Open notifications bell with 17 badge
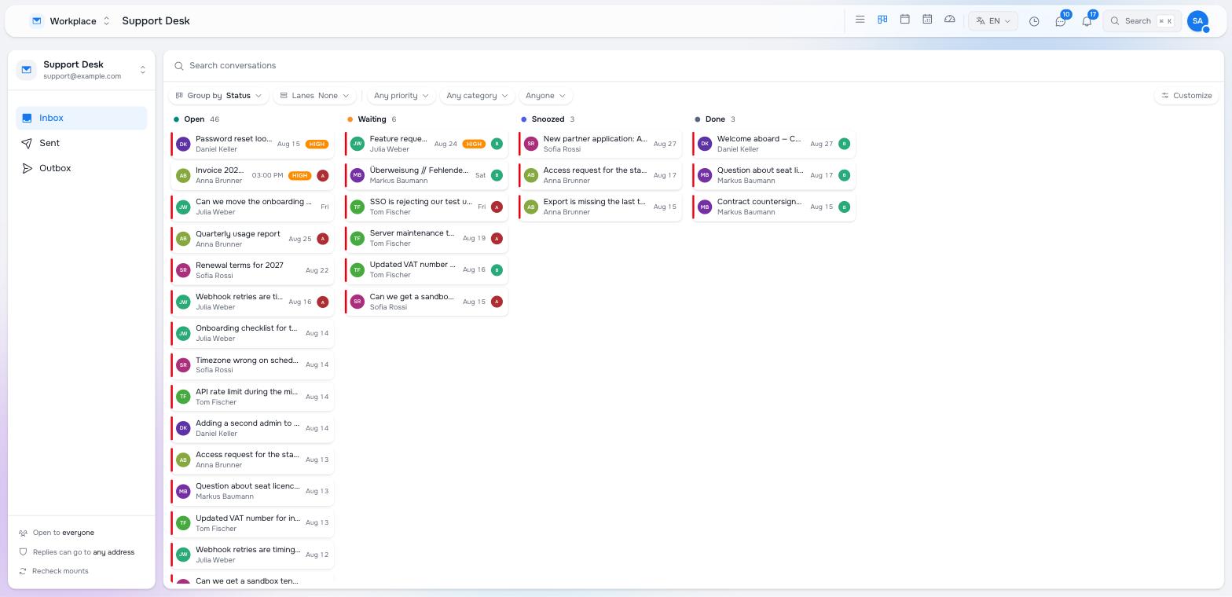Image resolution: width=1232 pixels, height=597 pixels. (x=1087, y=21)
